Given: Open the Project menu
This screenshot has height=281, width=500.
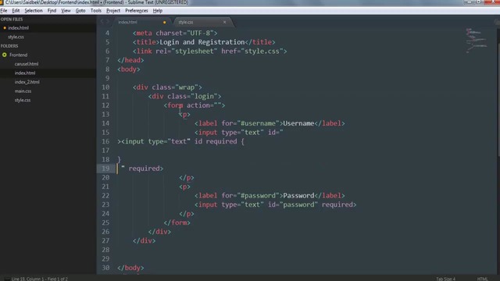Looking at the screenshot, I should tap(113, 10).
